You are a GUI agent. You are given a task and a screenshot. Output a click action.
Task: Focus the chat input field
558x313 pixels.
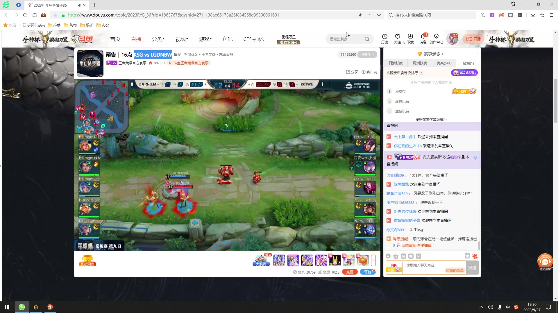point(434,267)
